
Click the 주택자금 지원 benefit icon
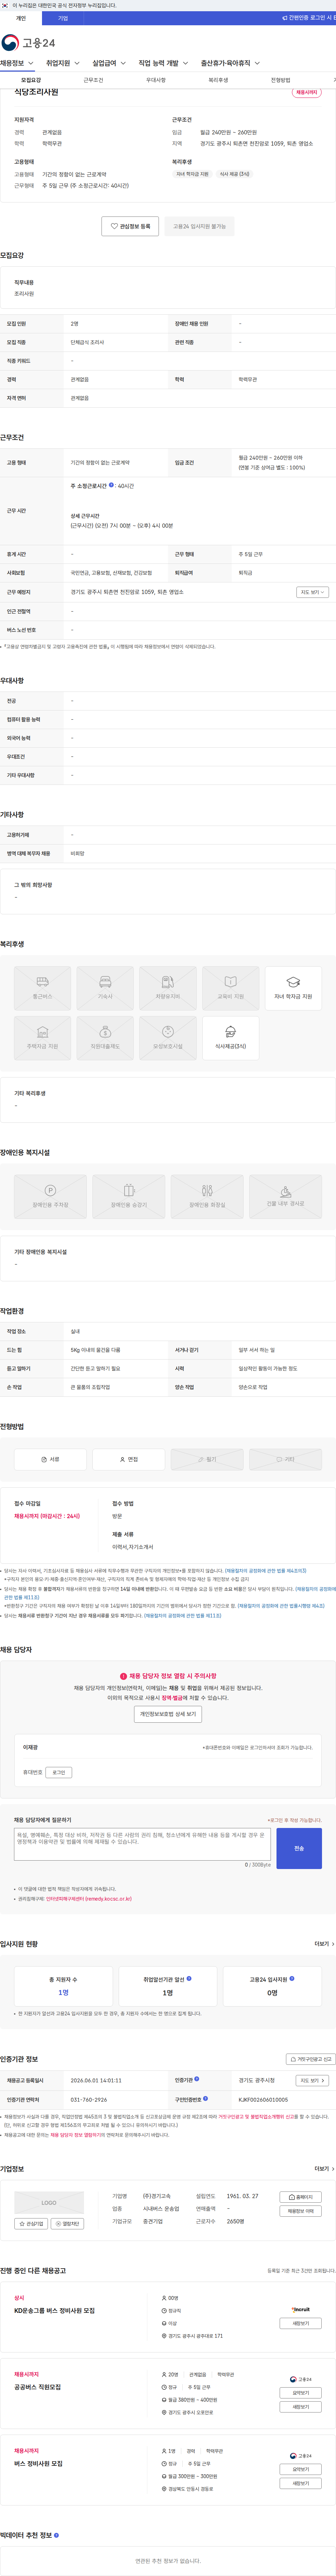point(43,1037)
